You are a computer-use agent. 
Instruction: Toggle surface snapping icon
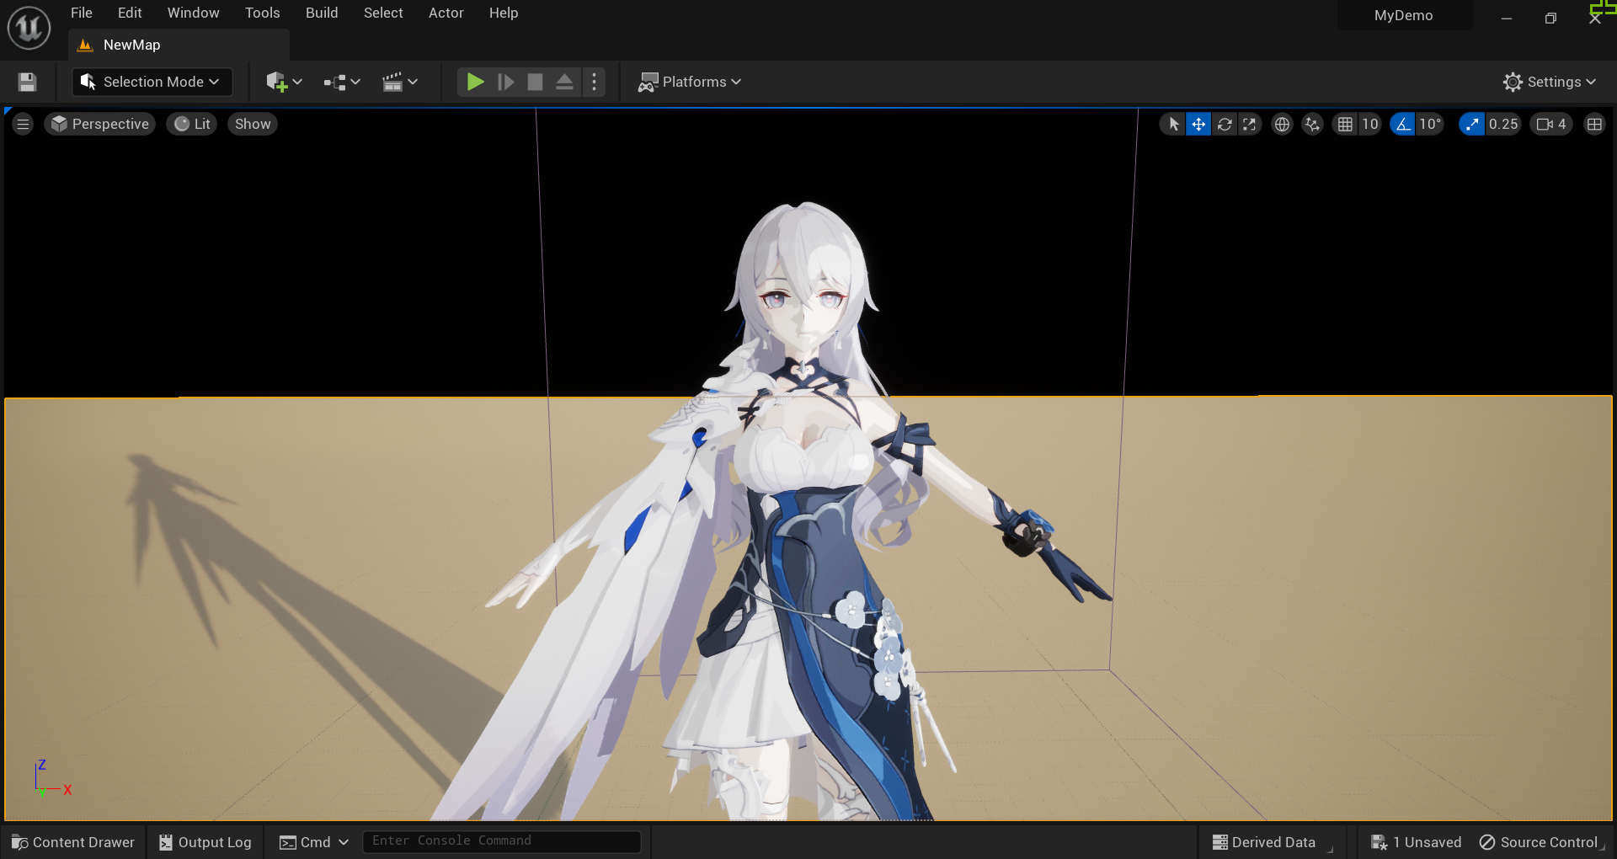point(1312,124)
